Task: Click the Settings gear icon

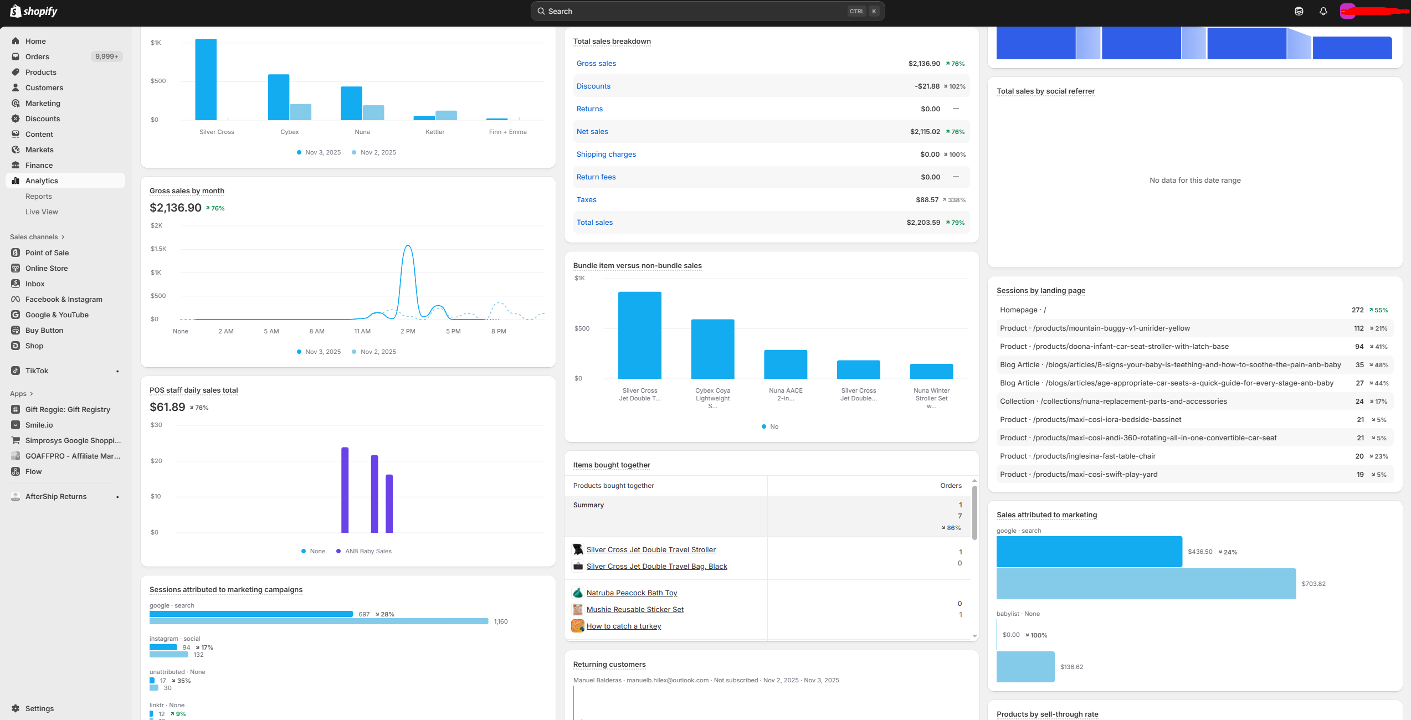Action: click(16, 708)
